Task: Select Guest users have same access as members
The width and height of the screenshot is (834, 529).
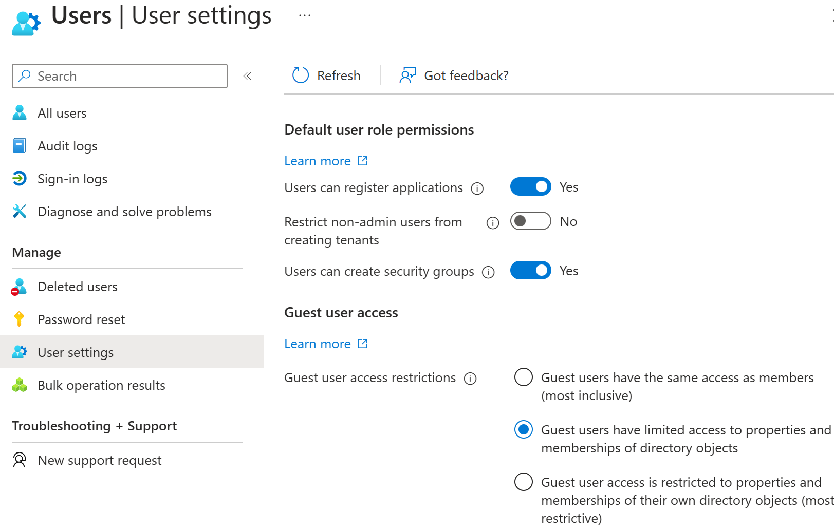Action: point(524,377)
